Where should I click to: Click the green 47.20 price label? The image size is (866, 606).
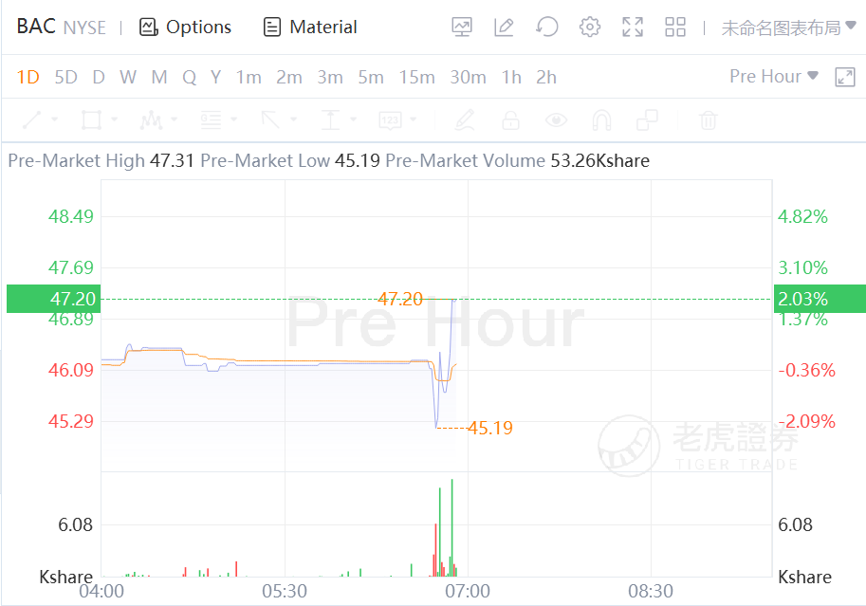[x=50, y=299]
